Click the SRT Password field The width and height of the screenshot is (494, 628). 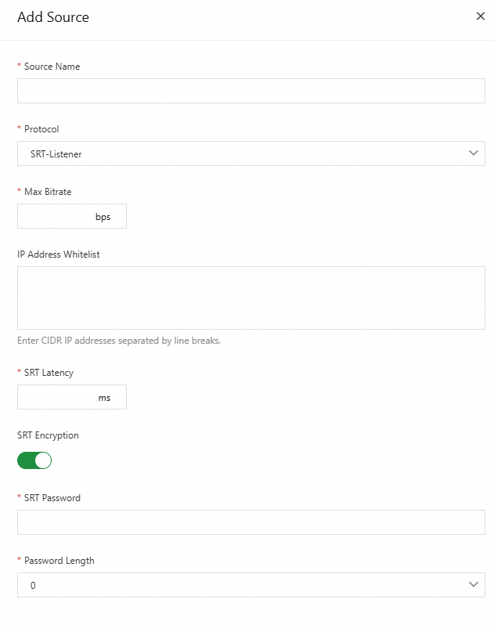pyautogui.click(x=251, y=522)
